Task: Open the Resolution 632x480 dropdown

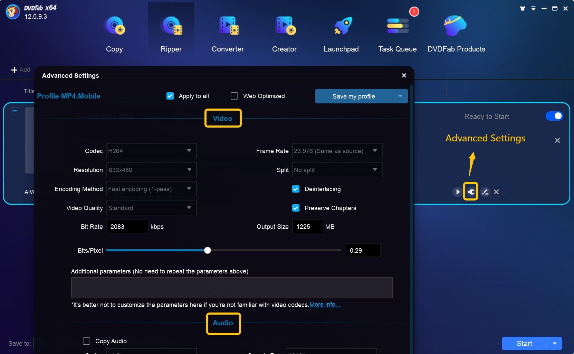Action: tap(152, 170)
